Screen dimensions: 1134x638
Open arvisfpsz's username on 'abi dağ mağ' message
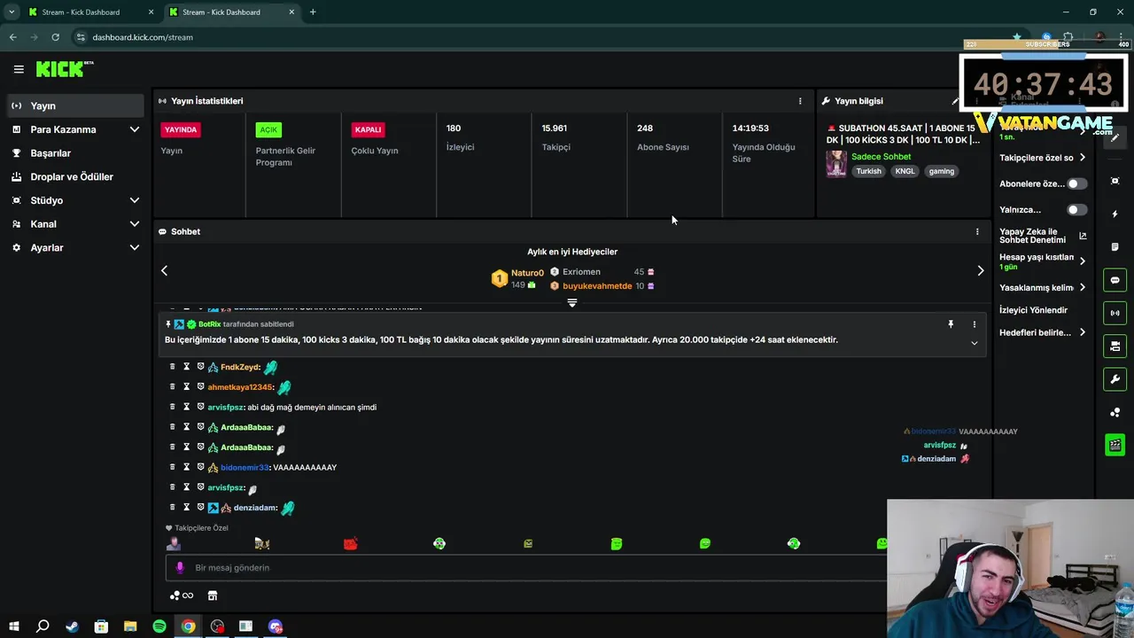pyautogui.click(x=225, y=408)
